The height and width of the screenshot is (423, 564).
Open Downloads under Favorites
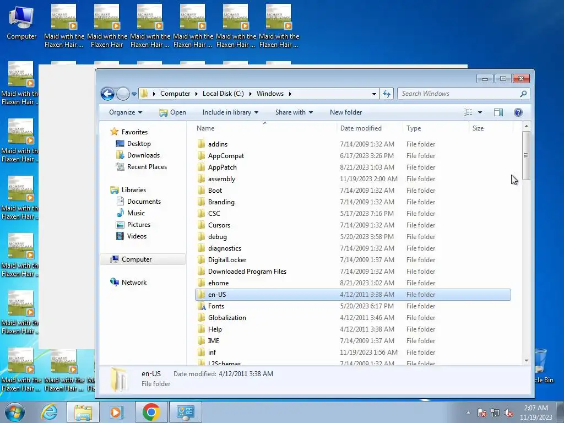coord(137,155)
